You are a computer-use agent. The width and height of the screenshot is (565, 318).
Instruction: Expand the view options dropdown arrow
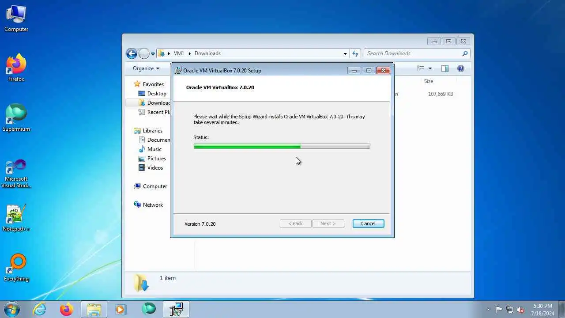[x=430, y=68]
